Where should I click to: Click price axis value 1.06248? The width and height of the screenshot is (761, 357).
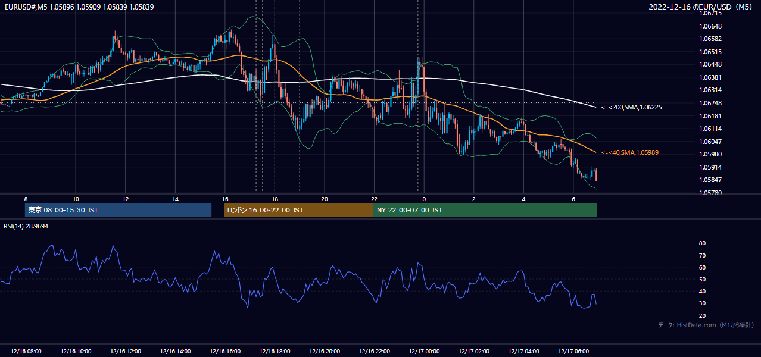coord(710,103)
